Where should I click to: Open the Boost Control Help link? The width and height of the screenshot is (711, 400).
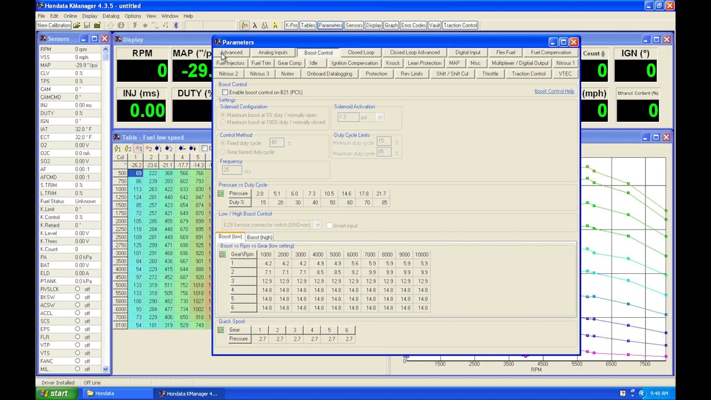coord(554,91)
